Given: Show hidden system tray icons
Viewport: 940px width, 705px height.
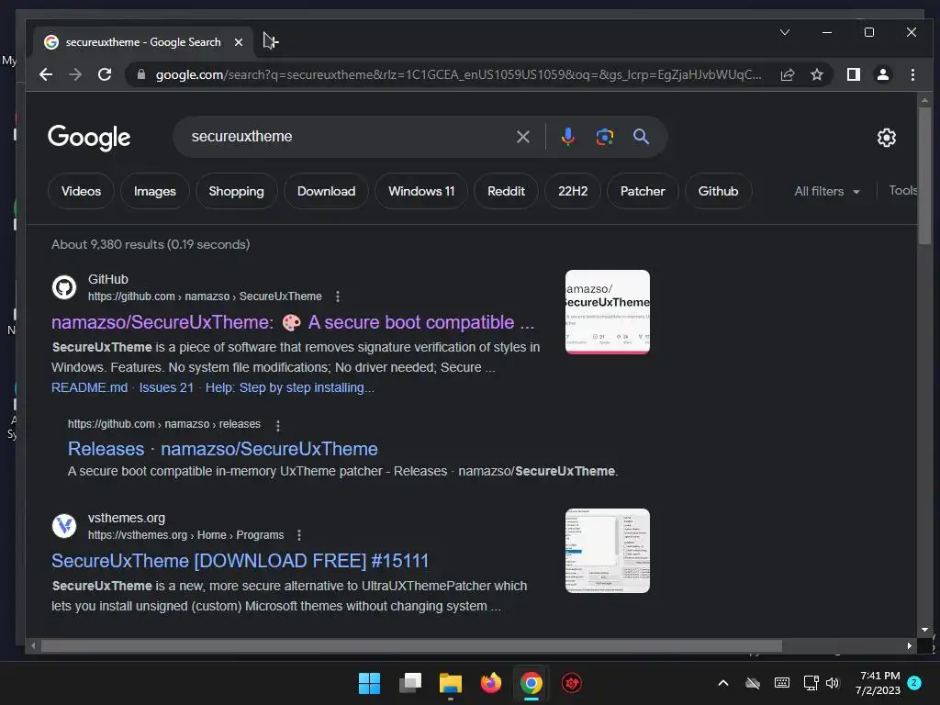Looking at the screenshot, I should (x=723, y=683).
